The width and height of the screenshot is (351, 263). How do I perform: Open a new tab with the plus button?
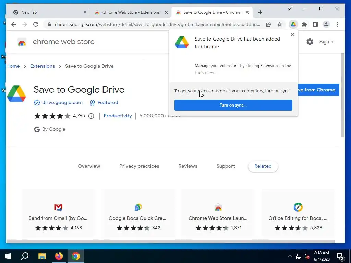pos(260,12)
